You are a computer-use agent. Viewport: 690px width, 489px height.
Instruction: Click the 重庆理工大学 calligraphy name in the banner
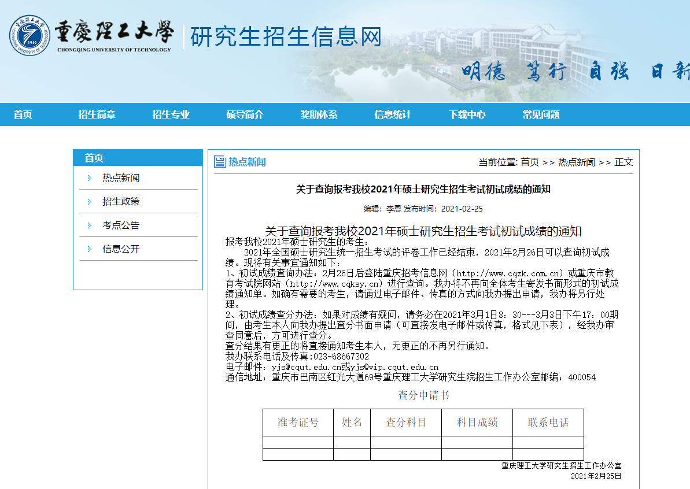click(x=115, y=32)
